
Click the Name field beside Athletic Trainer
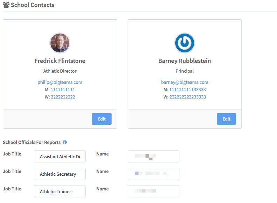[153, 191]
